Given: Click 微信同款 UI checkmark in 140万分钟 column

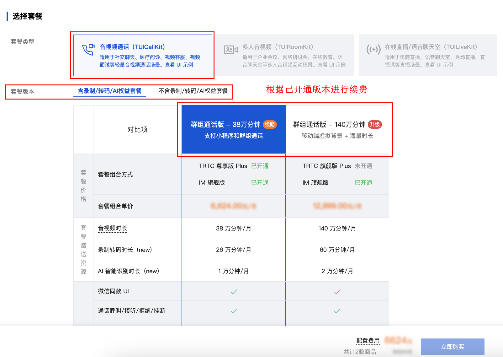Looking at the screenshot, I should click(337, 292).
